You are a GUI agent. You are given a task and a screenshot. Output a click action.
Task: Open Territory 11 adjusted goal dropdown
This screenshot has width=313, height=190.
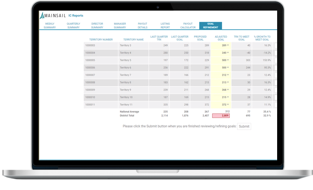pos(228,105)
